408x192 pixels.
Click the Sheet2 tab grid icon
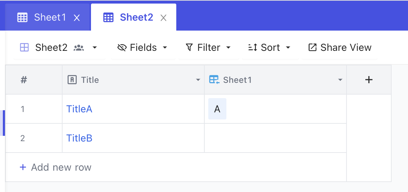[x=108, y=18]
